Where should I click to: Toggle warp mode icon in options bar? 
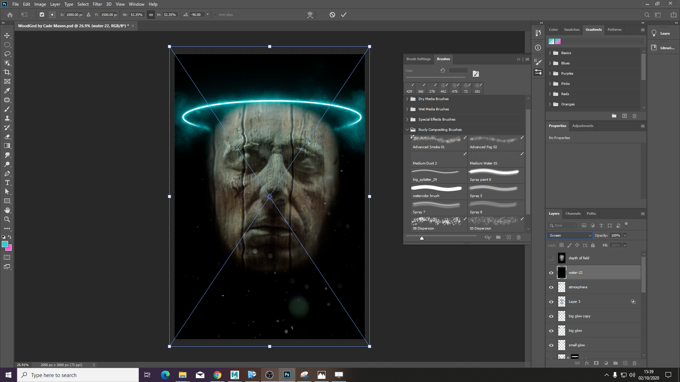[310, 15]
